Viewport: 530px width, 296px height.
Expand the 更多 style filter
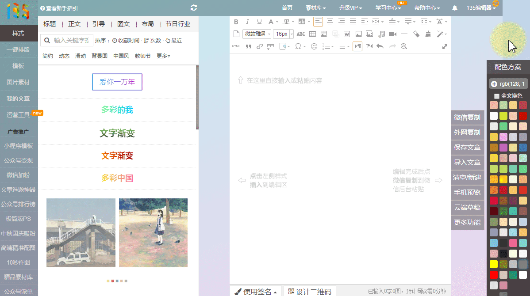click(x=163, y=56)
